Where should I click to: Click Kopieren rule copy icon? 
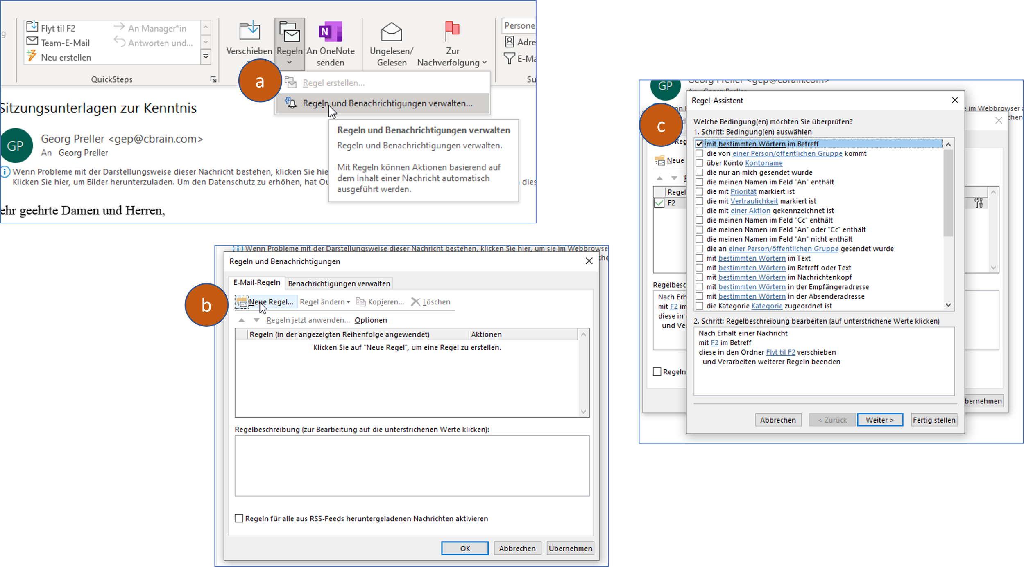[x=360, y=302]
